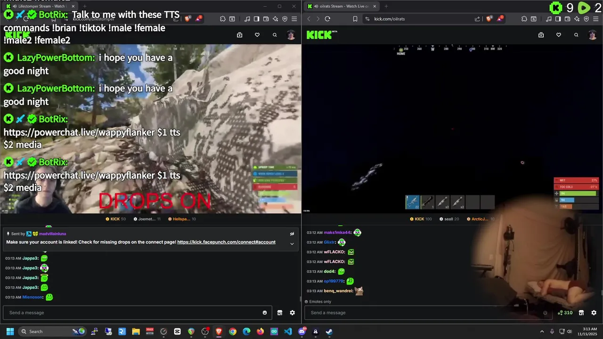This screenshot has width=603, height=339.
Task: Toggle the sidebar panel in oilrats window
Action: pyautogui.click(x=558, y=19)
